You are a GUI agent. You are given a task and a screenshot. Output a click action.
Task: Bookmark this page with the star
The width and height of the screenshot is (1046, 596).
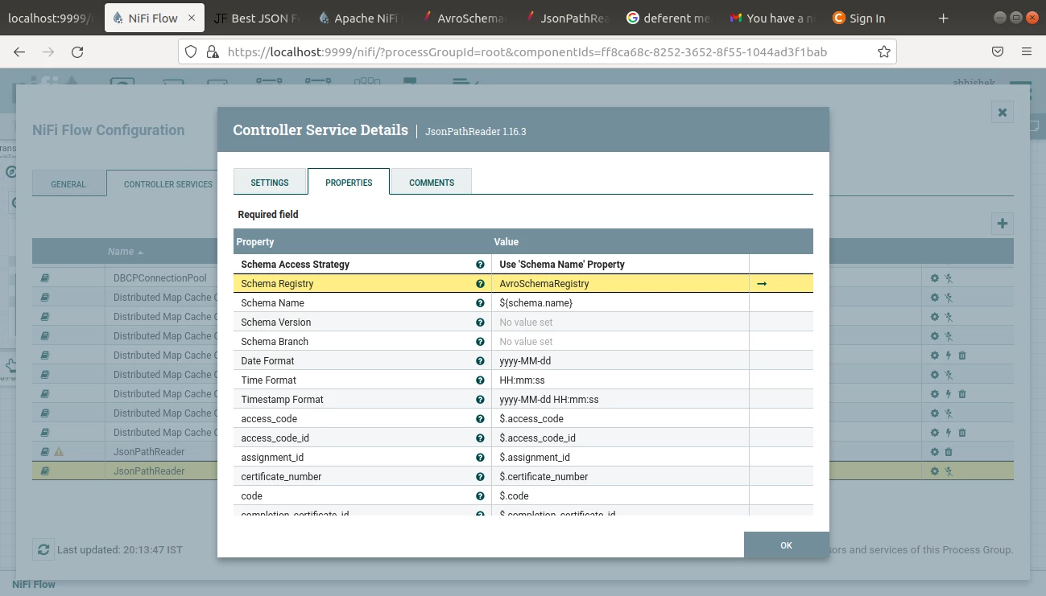[883, 51]
